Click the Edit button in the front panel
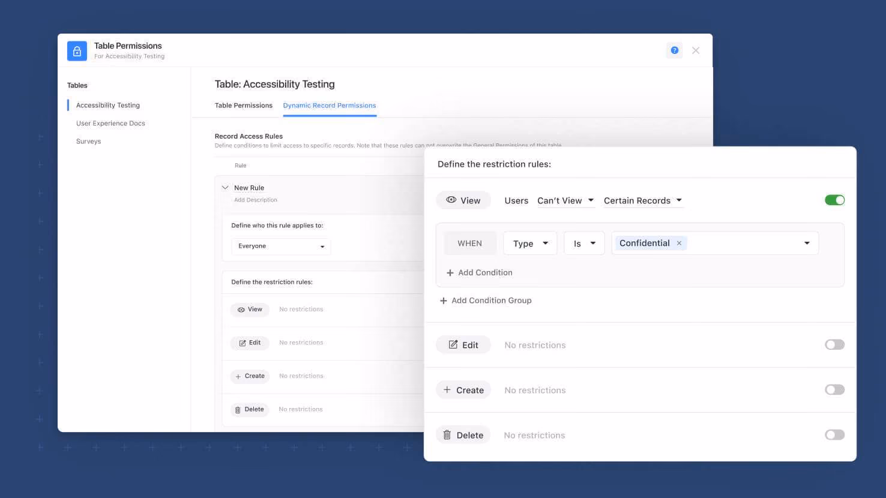886x498 pixels. (463, 345)
